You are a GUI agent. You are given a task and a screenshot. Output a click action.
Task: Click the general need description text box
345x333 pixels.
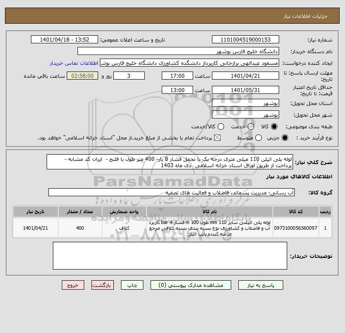[170, 162]
